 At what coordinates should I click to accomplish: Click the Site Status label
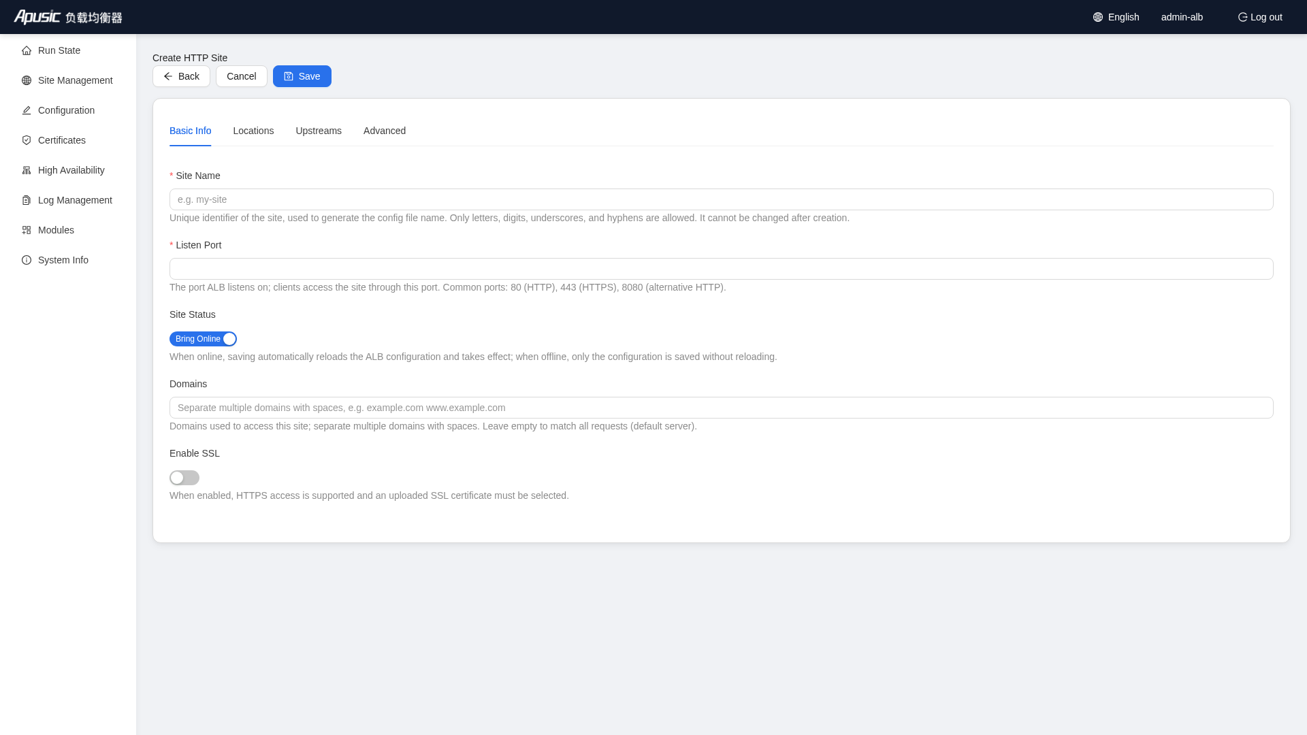193,314
